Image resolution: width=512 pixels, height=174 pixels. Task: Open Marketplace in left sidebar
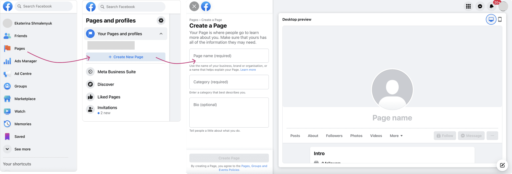(x=25, y=99)
